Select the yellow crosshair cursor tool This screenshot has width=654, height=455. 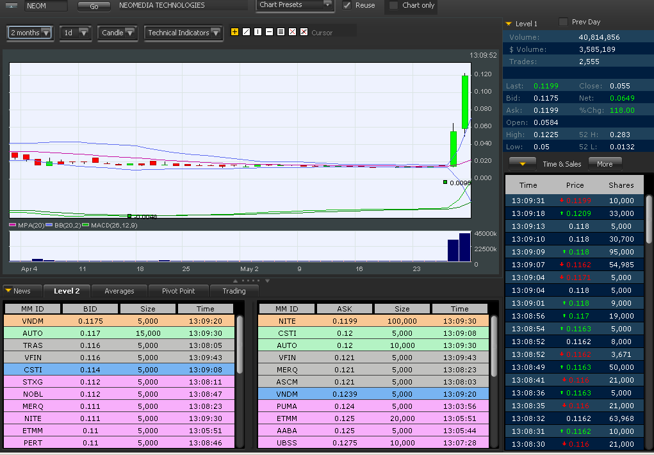234,32
